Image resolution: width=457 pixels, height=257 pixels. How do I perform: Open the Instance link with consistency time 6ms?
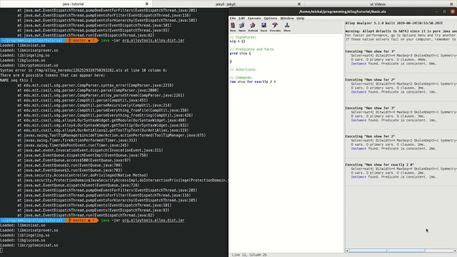[x=358, y=64]
